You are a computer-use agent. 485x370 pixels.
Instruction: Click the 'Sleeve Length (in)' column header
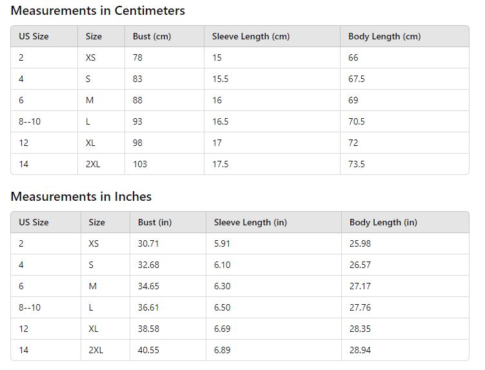click(x=250, y=223)
